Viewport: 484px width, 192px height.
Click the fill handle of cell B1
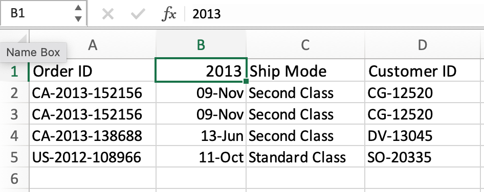pos(246,81)
